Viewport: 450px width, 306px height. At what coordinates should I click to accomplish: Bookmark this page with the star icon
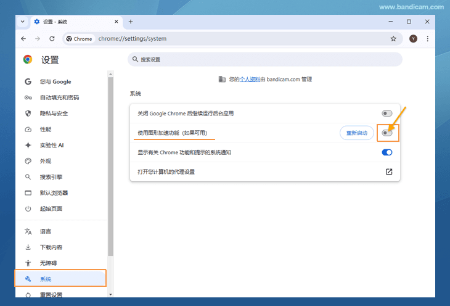click(393, 38)
